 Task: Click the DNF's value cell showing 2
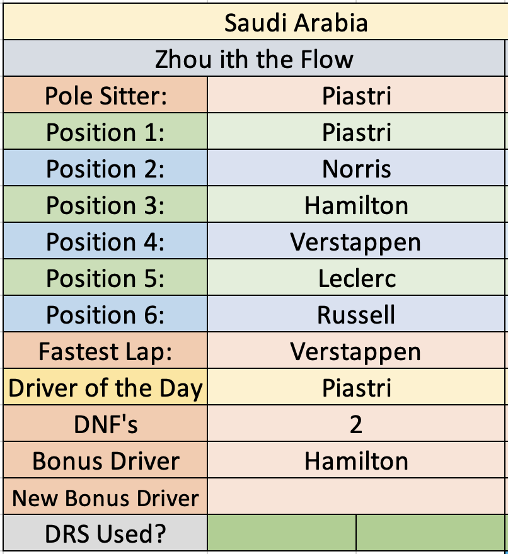(x=356, y=424)
